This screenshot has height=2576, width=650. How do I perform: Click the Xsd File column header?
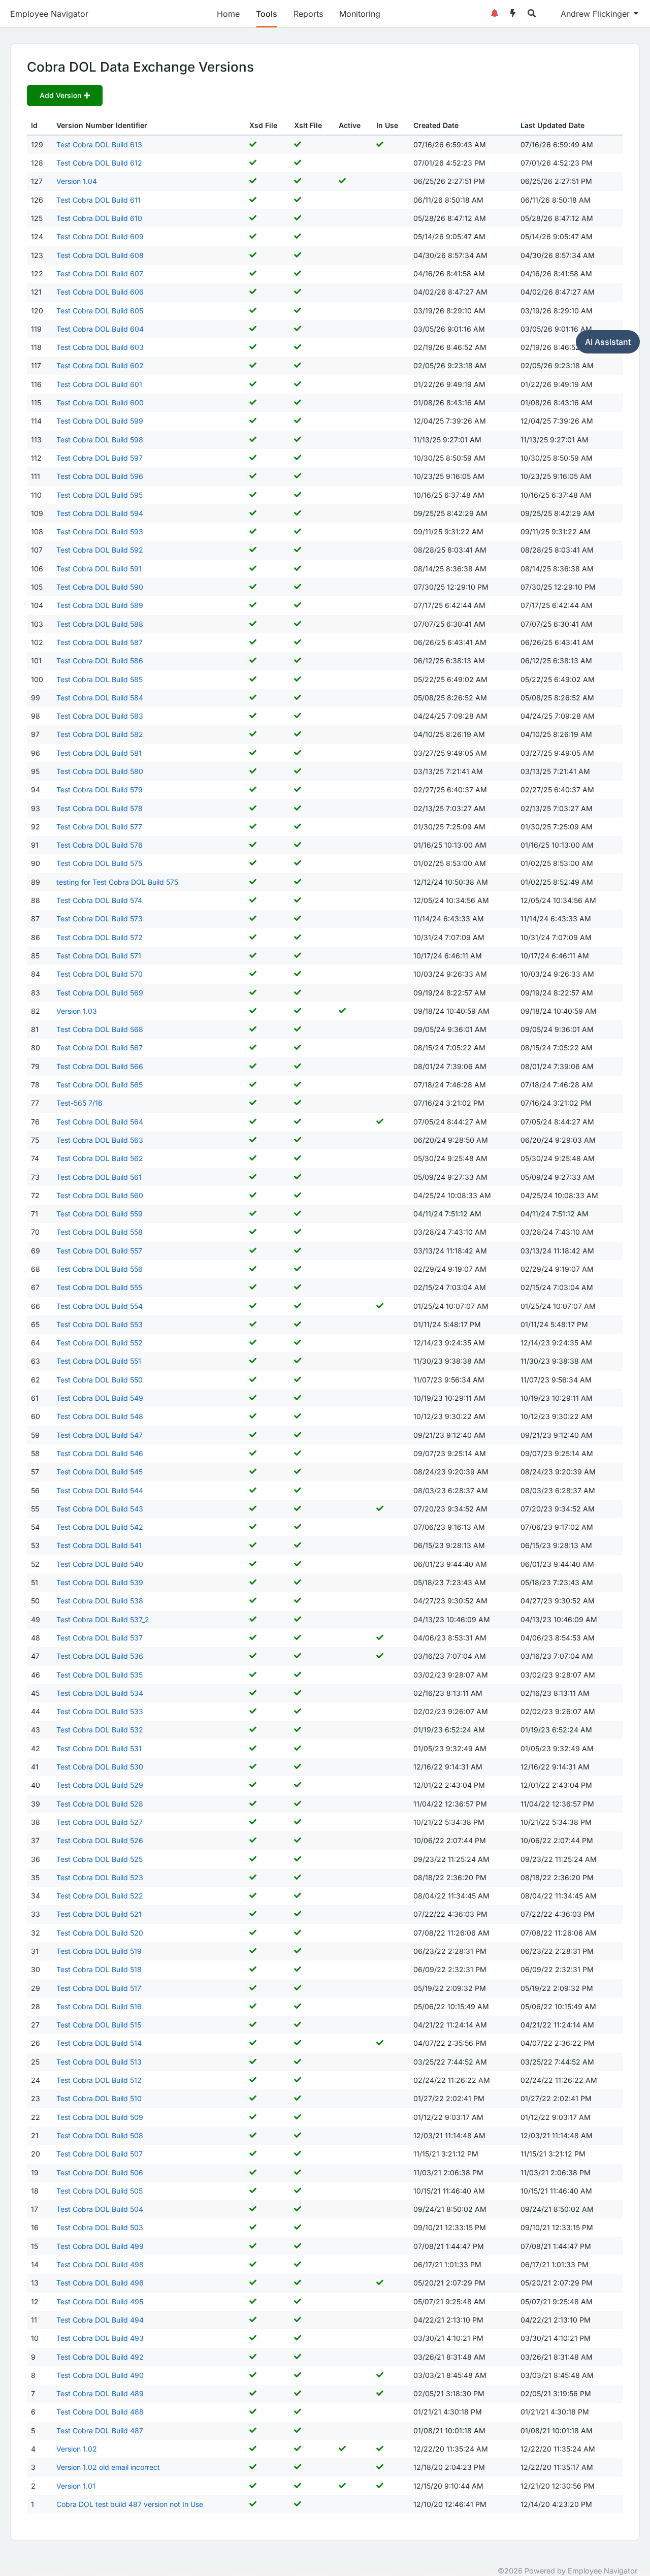[x=263, y=126]
